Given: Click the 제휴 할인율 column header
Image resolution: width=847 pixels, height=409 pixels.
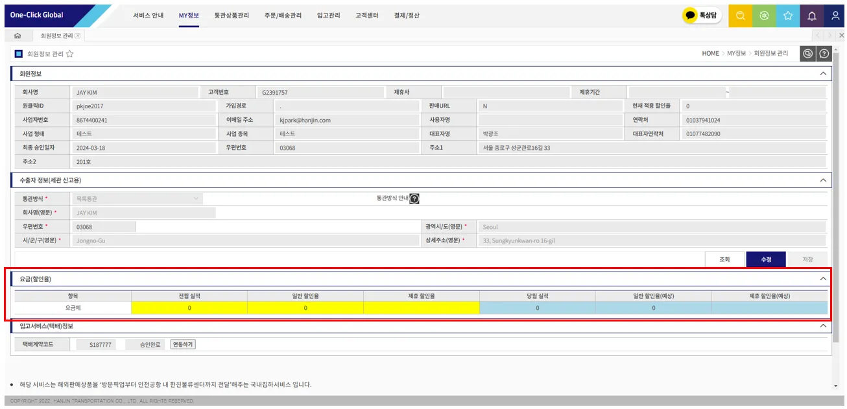Looking at the screenshot, I should point(422,296).
